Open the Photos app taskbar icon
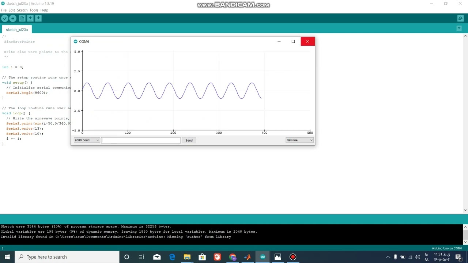 point(278,257)
